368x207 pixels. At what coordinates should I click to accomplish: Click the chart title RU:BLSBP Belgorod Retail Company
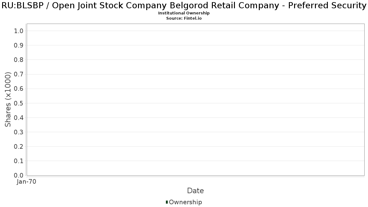click(x=184, y=6)
